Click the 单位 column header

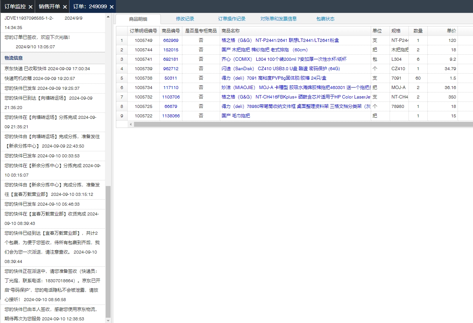coord(380,31)
